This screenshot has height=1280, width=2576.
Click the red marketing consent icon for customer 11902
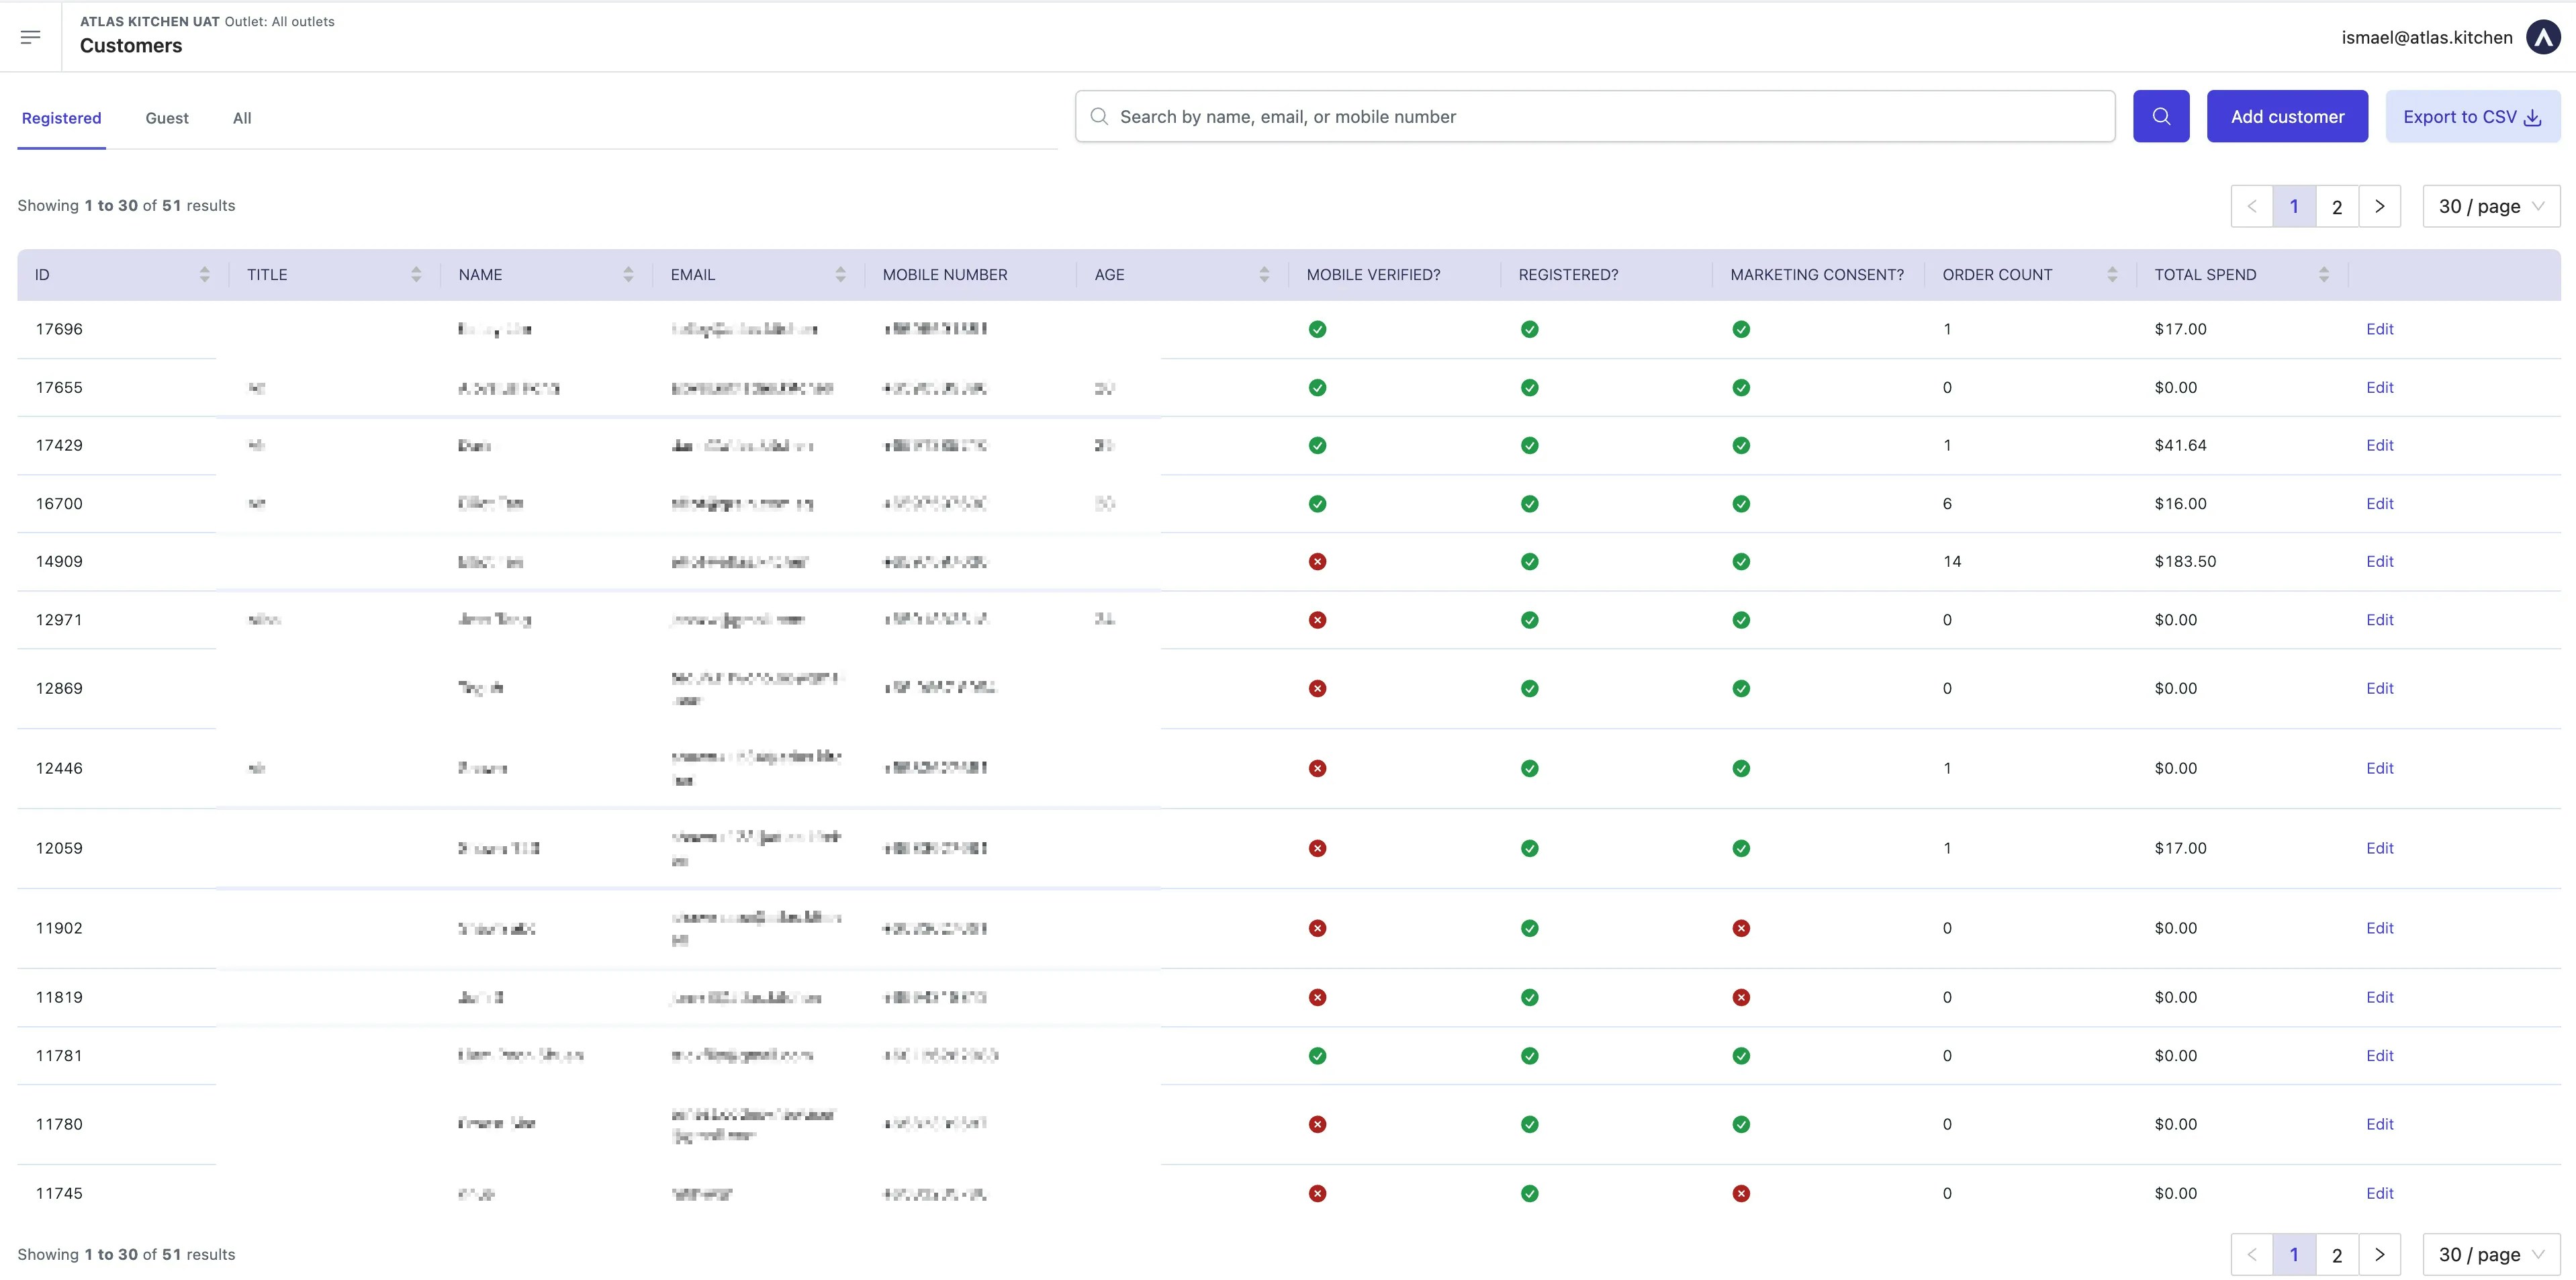tap(1742, 928)
